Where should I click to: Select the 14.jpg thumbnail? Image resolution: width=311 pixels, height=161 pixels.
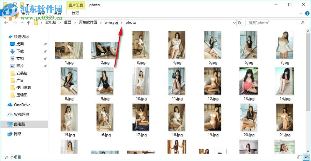point(285,81)
